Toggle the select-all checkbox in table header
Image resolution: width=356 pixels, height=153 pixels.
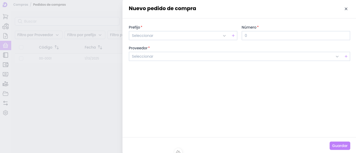(x=21, y=47)
